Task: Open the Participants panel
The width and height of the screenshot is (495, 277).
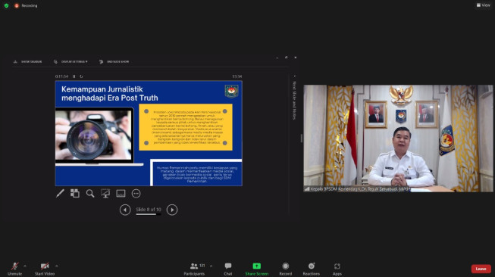Action: [194, 269]
